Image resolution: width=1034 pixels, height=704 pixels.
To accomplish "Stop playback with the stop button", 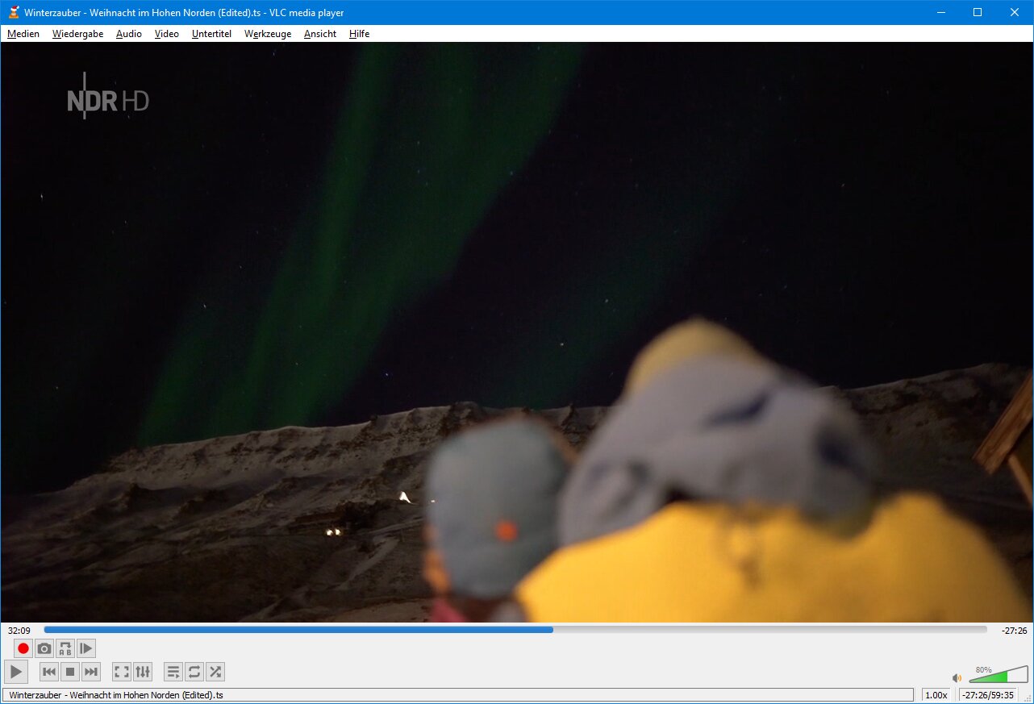I will pos(70,672).
